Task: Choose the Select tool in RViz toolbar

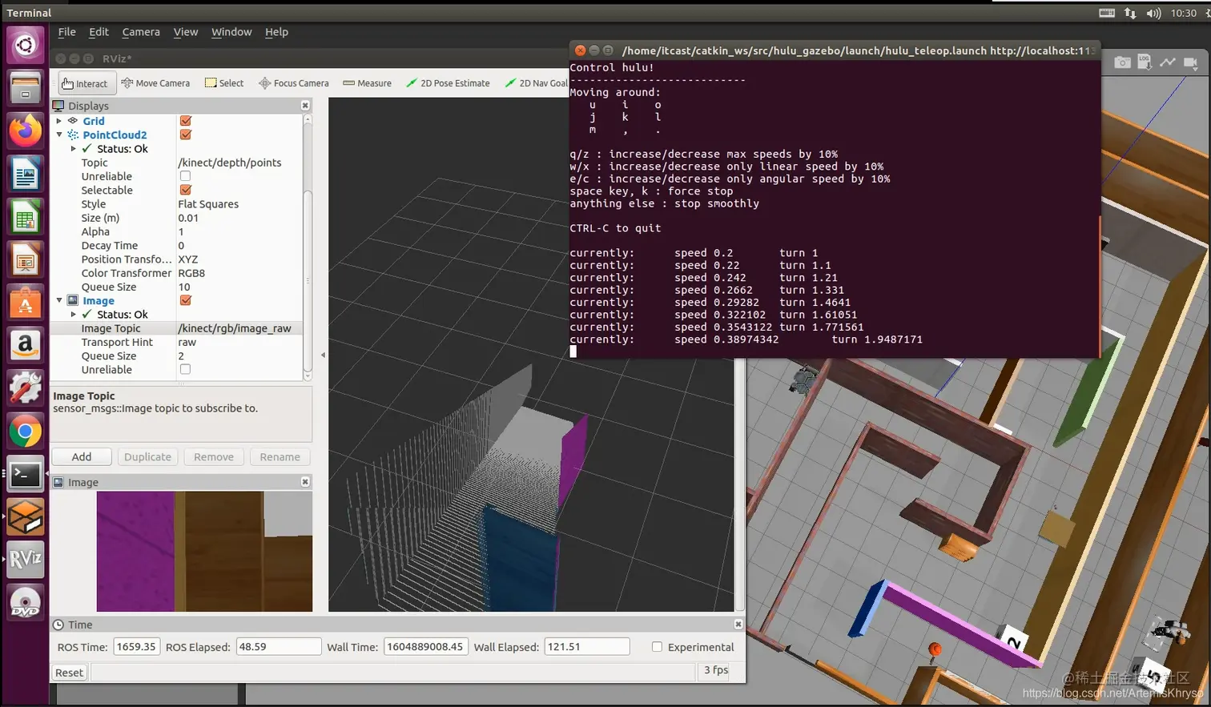Action: point(224,83)
